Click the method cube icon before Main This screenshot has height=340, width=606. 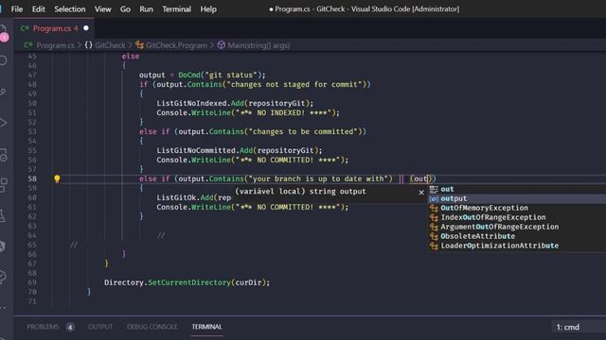pyautogui.click(x=221, y=45)
